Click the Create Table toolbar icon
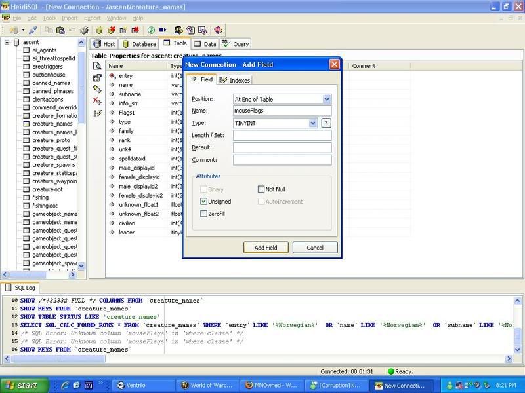 (123, 30)
